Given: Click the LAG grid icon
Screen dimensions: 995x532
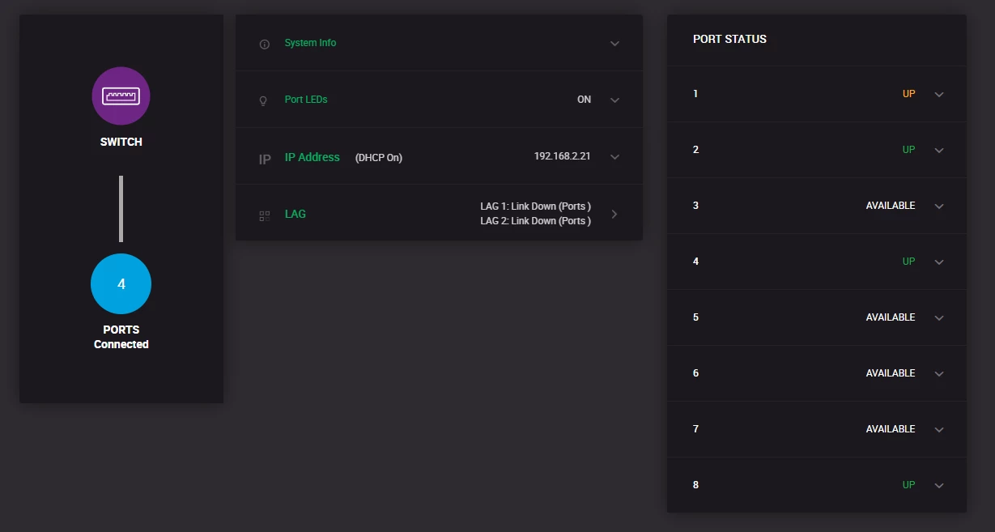Looking at the screenshot, I should pos(264,215).
